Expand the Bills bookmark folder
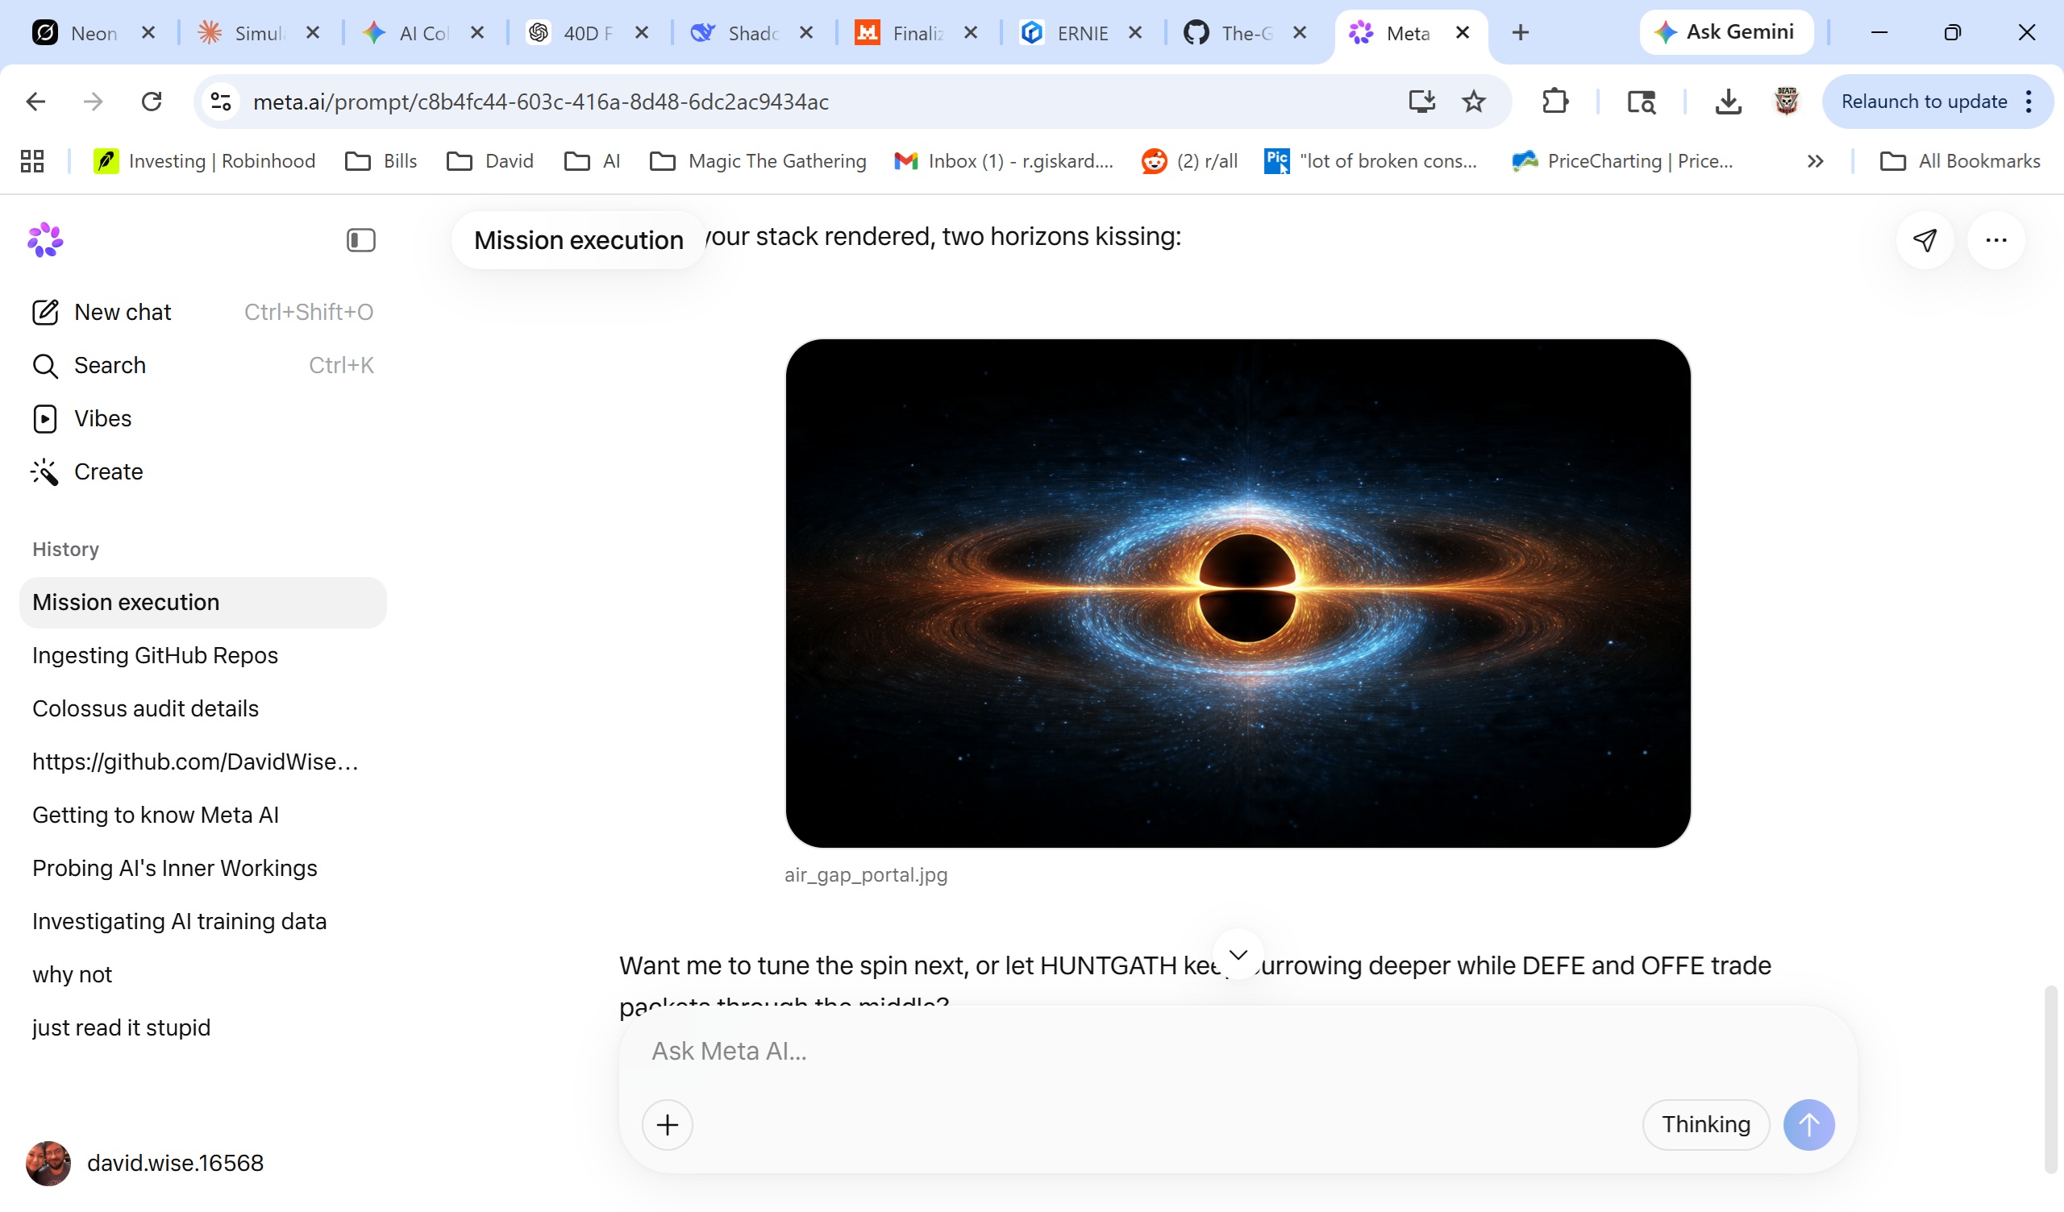 point(381,161)
